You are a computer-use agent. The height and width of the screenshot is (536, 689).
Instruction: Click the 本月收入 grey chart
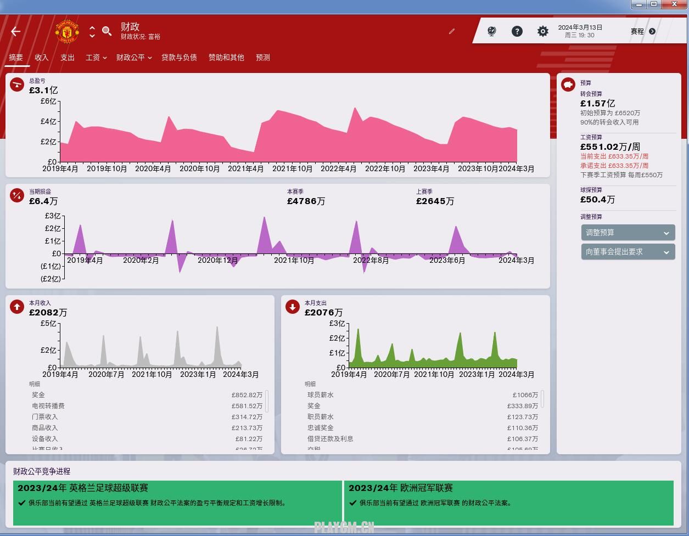coord(151,347)
